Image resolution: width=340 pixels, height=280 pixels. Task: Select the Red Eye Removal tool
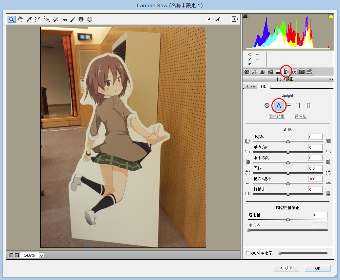pos(64,19)
